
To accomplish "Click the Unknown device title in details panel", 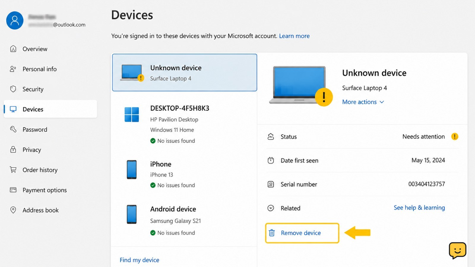I will [374, 73].
